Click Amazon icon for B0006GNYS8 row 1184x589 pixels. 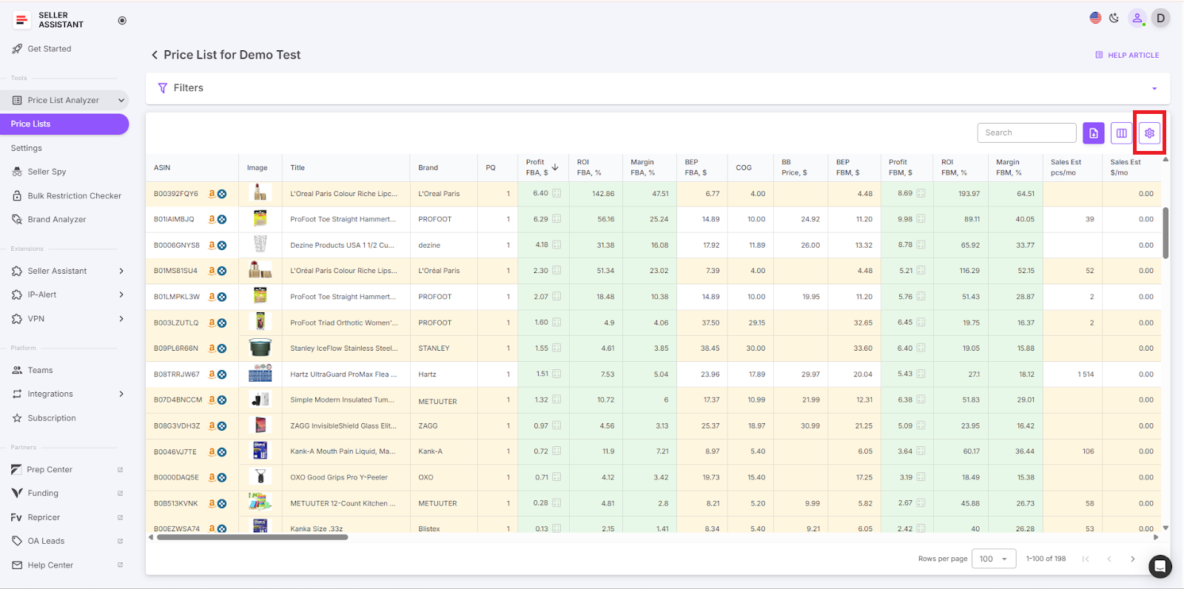click(212, 246)
